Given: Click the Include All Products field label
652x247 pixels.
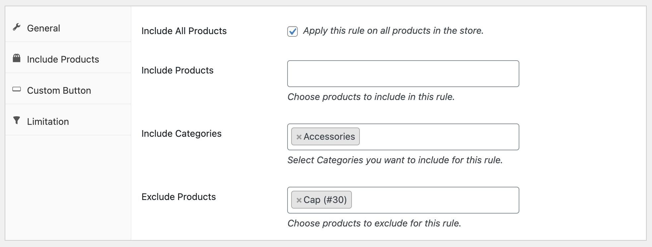Looking at the screenshot, I should 184,31.
